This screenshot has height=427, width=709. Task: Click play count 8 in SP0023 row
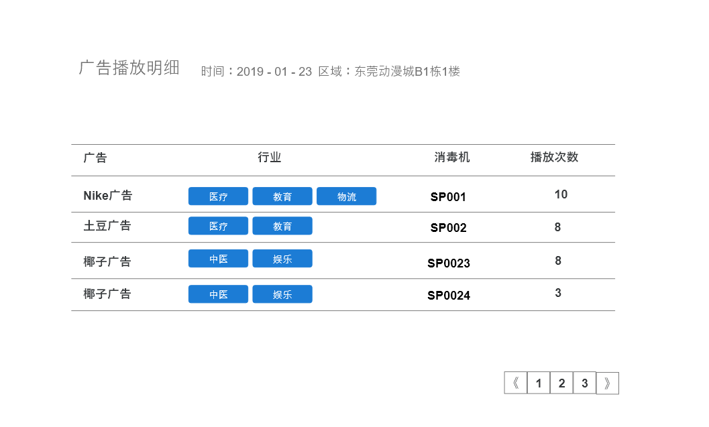[558, 260]
